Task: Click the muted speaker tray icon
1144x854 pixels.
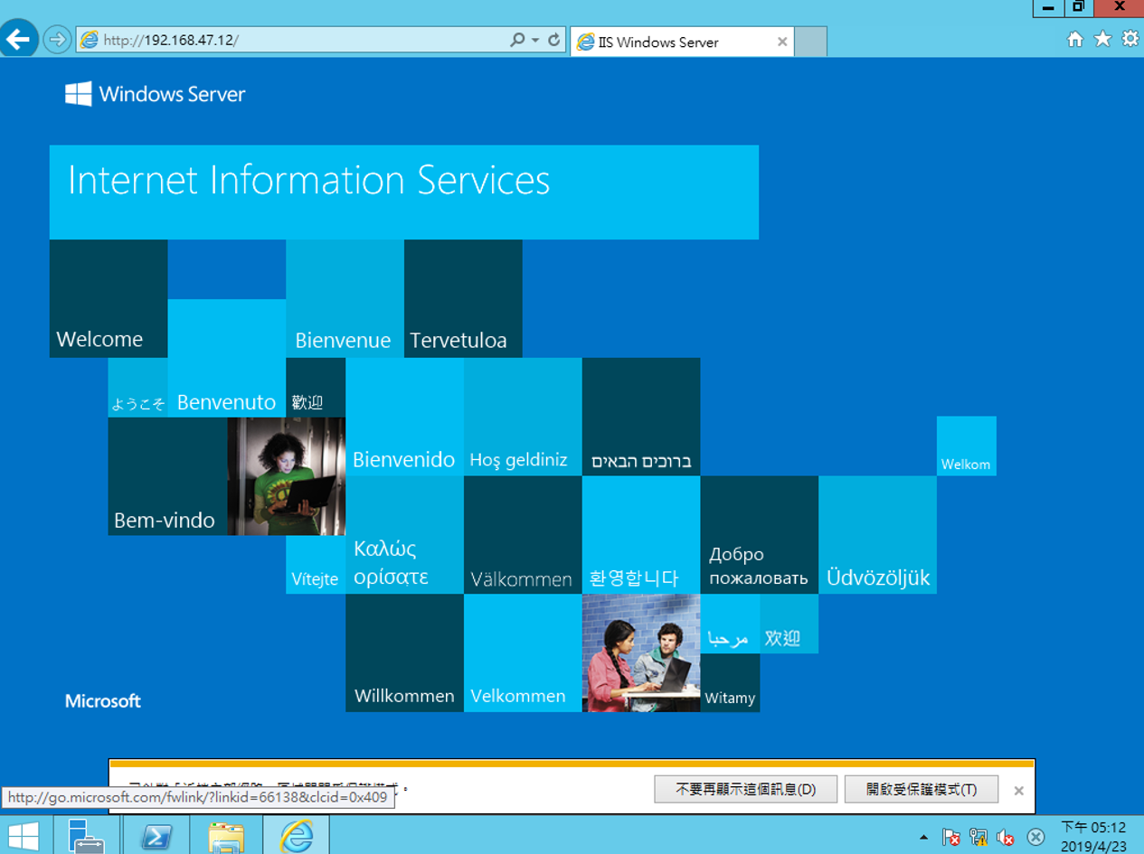Action: 1005,837
